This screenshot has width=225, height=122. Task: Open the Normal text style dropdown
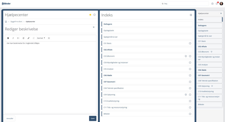tap(41, 38)
